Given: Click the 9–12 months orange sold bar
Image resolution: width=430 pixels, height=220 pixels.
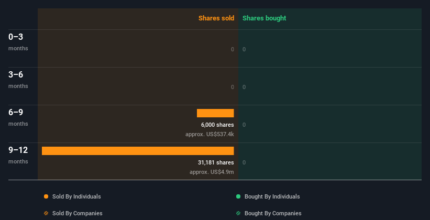Looking at the screenshot, I should (x=138, y=151).
